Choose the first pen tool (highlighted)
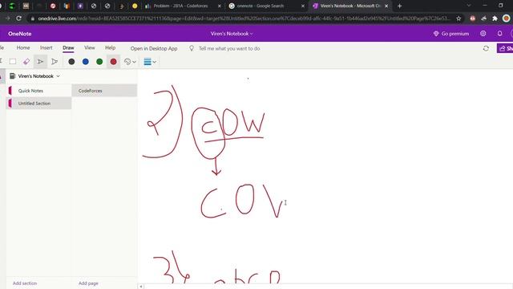 pyautogui.click(x=40, y=62)
